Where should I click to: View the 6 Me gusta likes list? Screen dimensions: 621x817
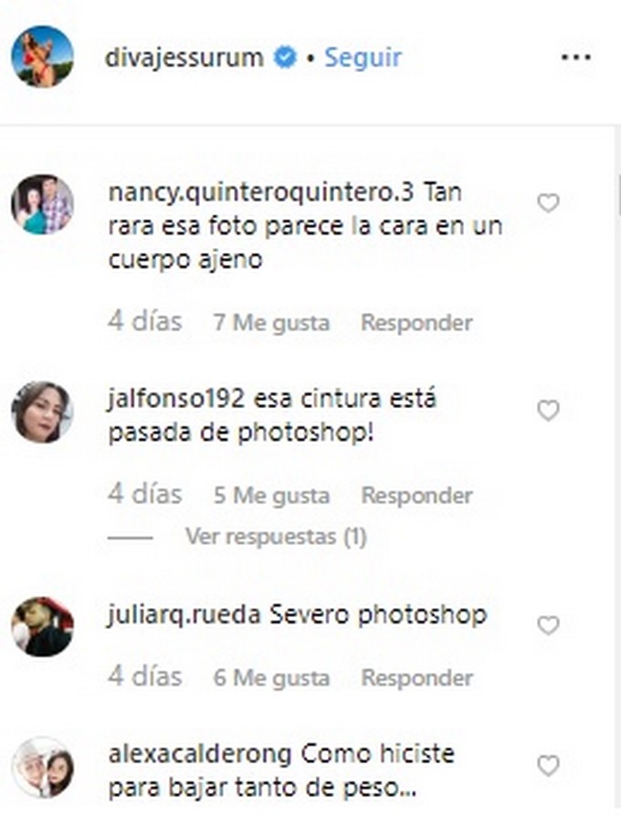coord(271,678)
